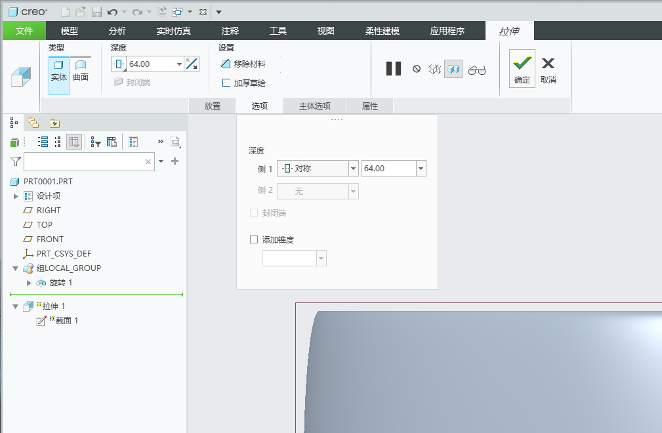Select the 实体 extrude type
The width and height of the screenshot is (662, 433).
(58, 68)
